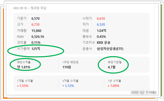Click the 3개월 수익률 value 1.72%
The width and height of the screenshot is (164, 101).
click(x=69, y=86)
